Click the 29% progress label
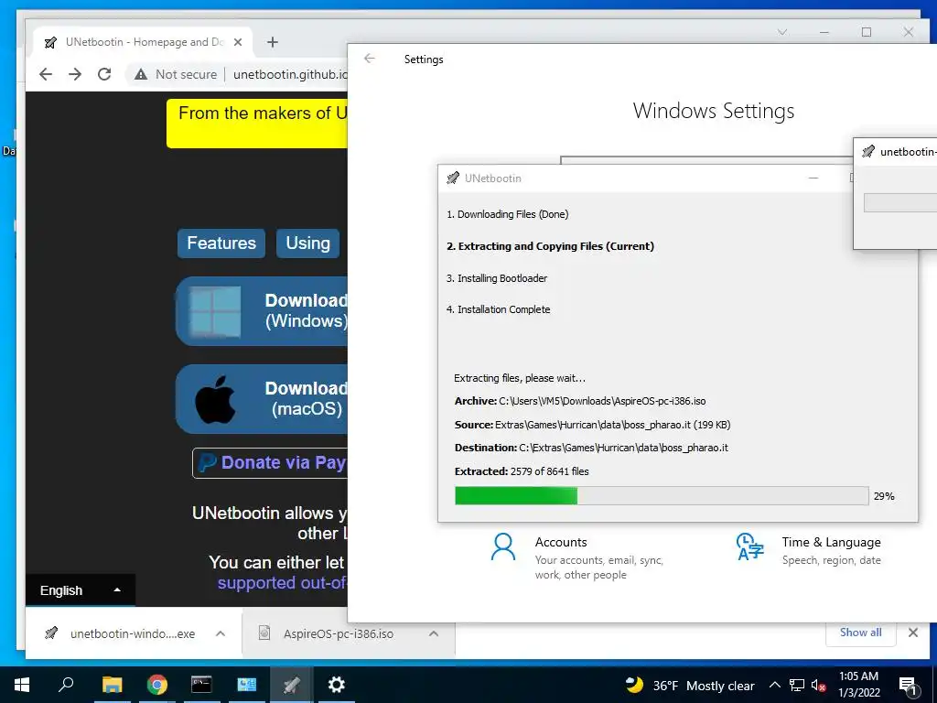The image size is (937, 703). tap(884, 496)
